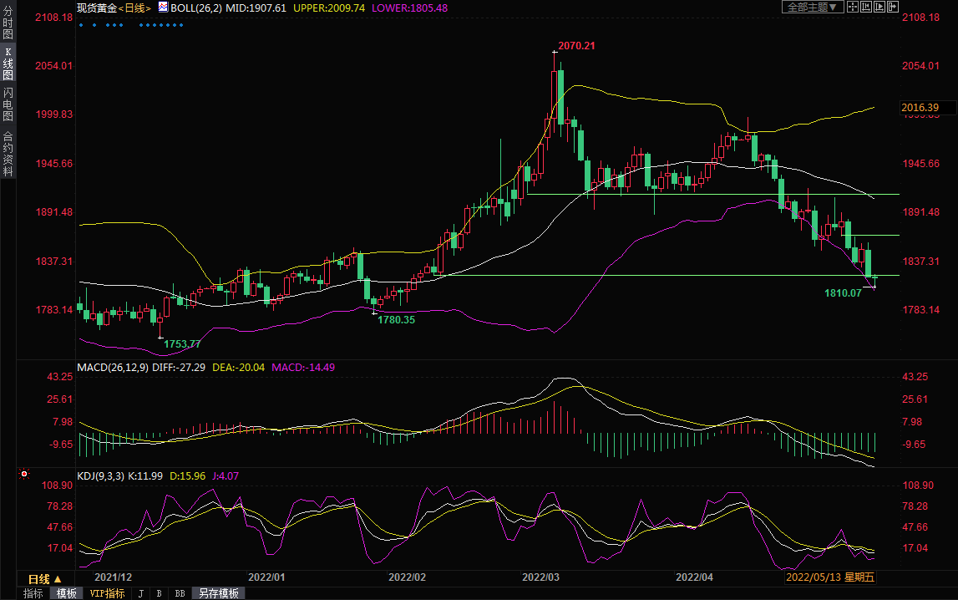Image resolution: width=958 pixels, height=600 pixels.
Task: Click the chart playback icon at top right
Action: (x=879, y=7)
